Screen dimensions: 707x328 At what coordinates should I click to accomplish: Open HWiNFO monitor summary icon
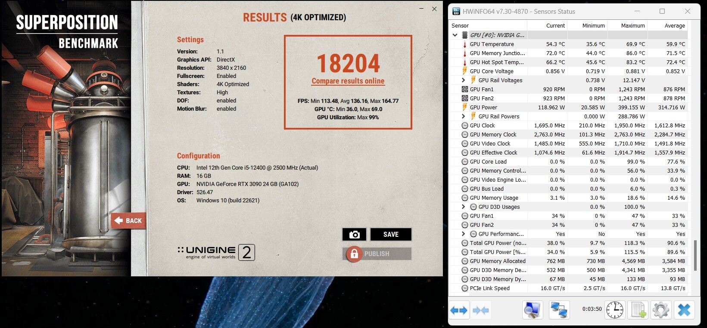pos(532,310)
